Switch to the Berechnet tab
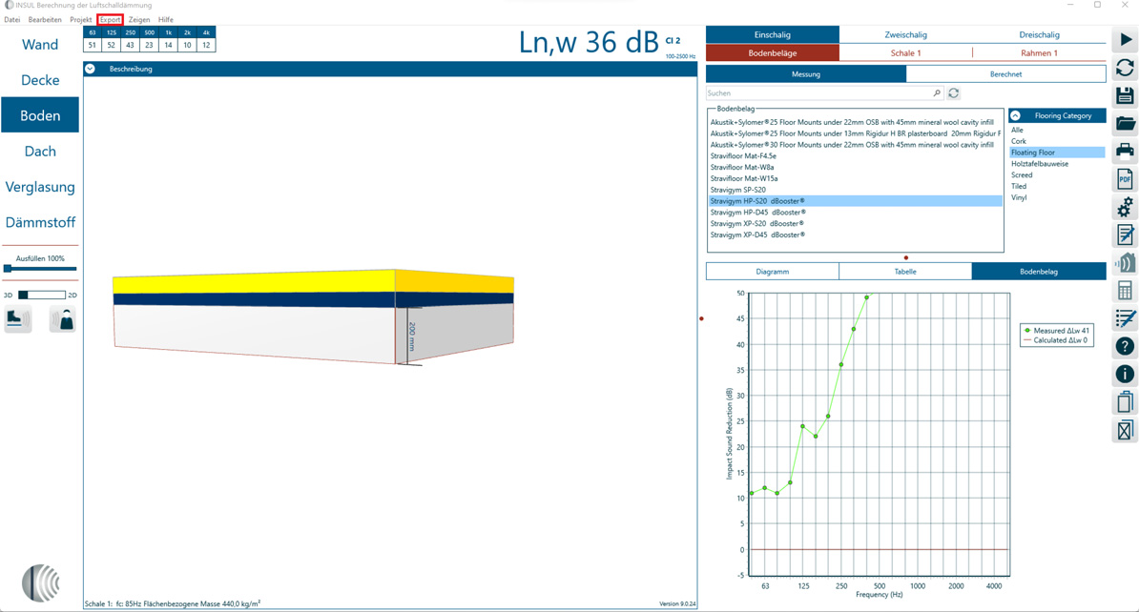This screenshot has width=1139, height=612. pos(1006,74)
